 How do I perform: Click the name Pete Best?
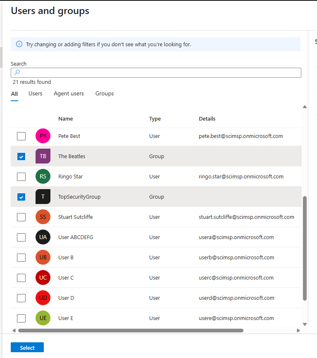point(69,136)
